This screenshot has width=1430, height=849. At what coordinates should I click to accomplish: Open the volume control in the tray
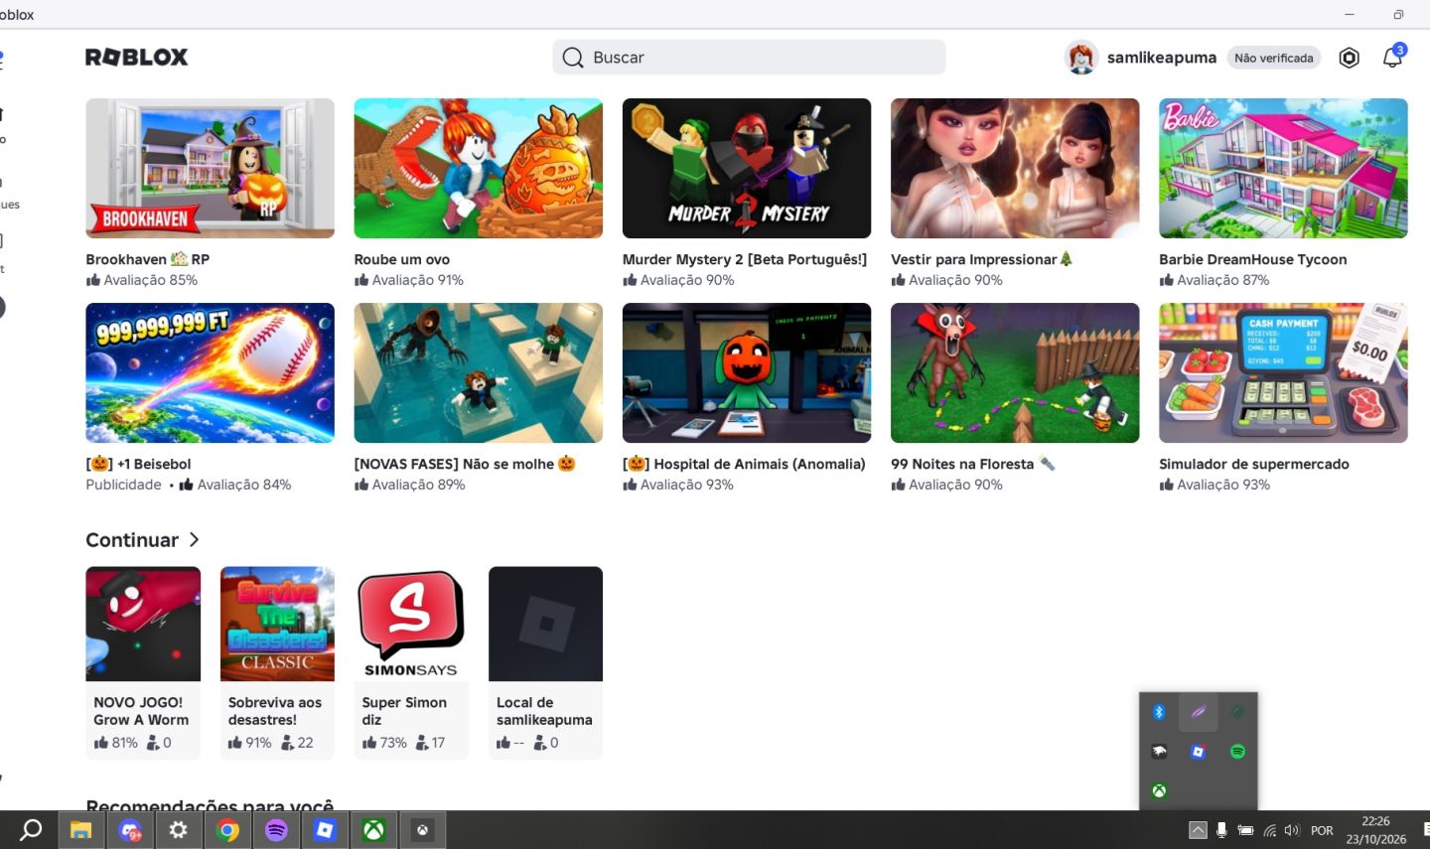coord(1292,830)
